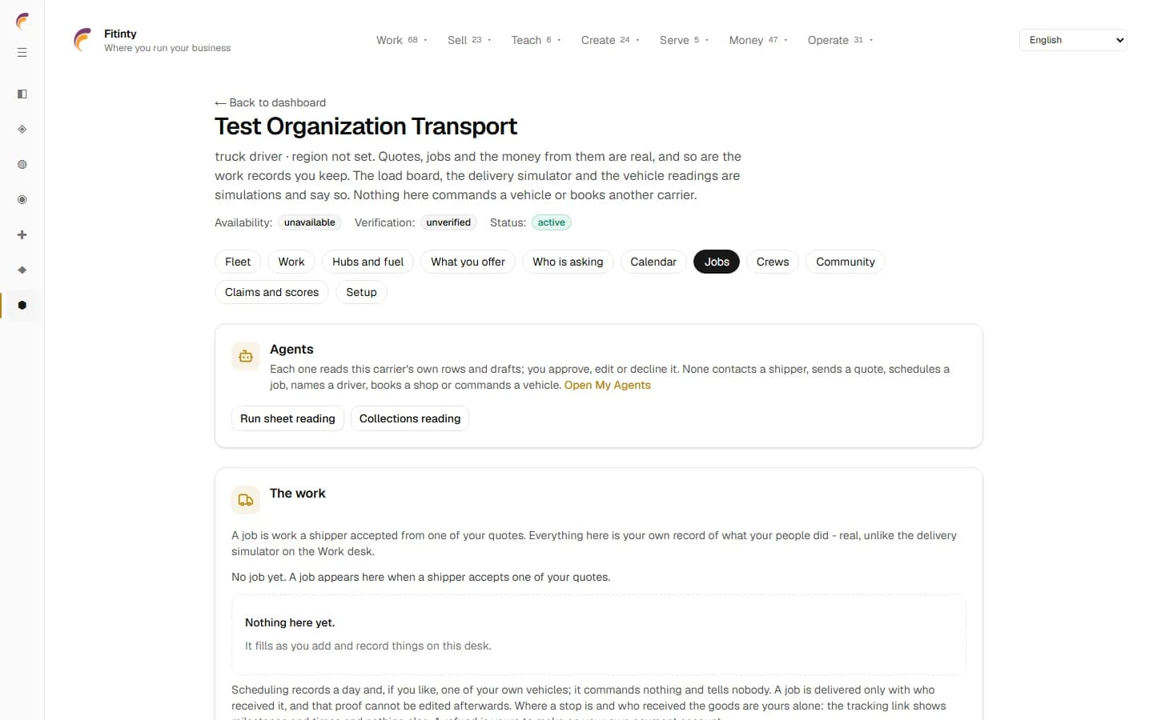
Task: Expand the Serve 5 menu
Action: tap(684, 40)
